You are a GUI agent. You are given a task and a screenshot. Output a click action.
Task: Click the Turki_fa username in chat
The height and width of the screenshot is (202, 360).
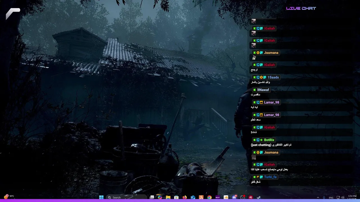[x=270, y=177]
